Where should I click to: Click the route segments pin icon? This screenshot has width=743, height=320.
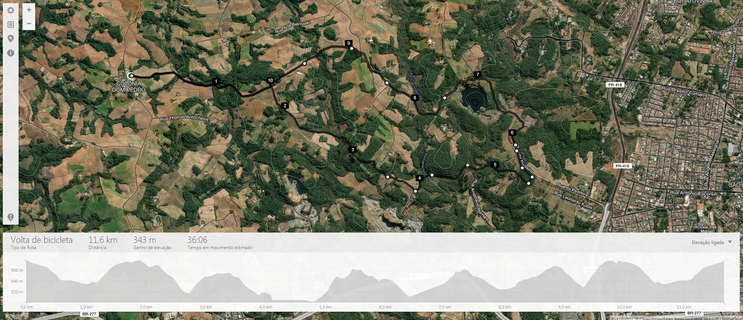coord(11,38)
